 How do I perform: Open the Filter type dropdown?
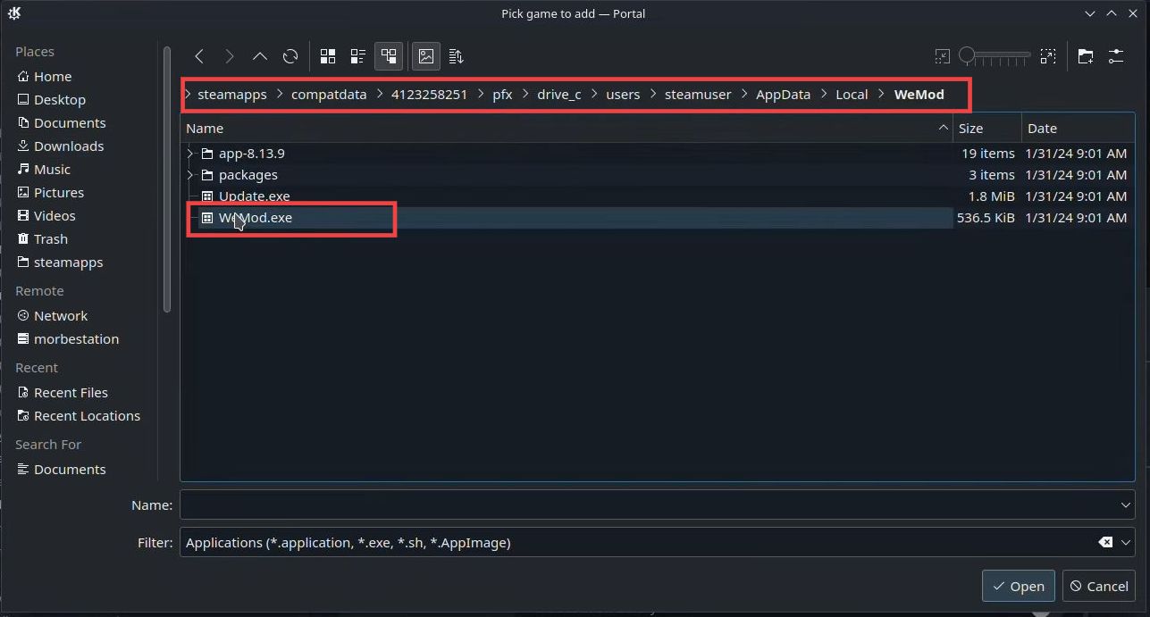pyautogui.click(x=1126, y=542)
